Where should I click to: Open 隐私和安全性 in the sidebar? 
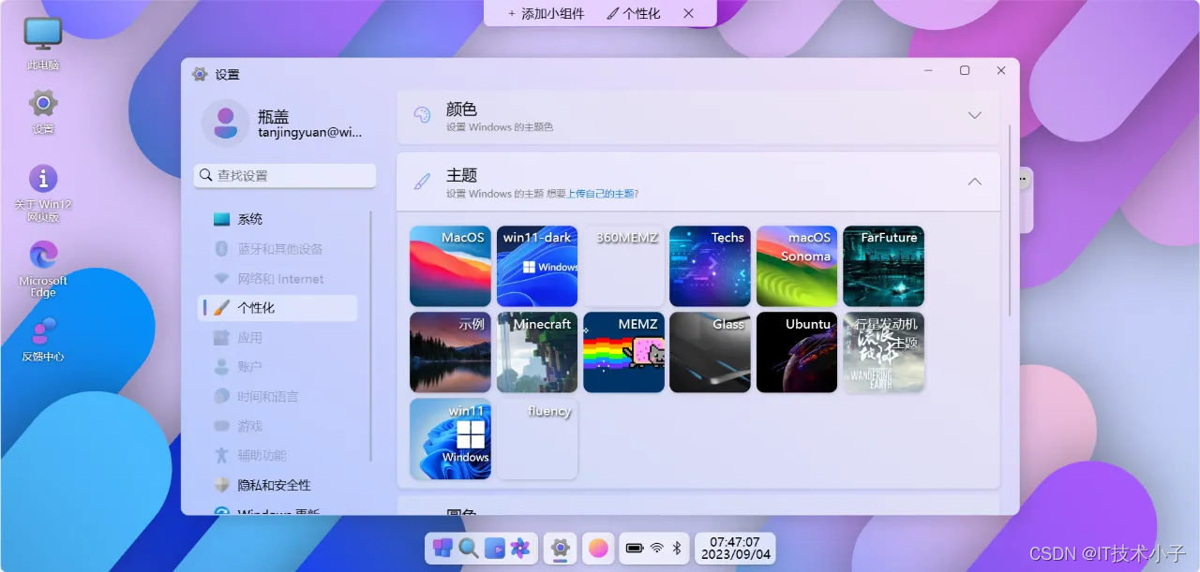[277, 485]
